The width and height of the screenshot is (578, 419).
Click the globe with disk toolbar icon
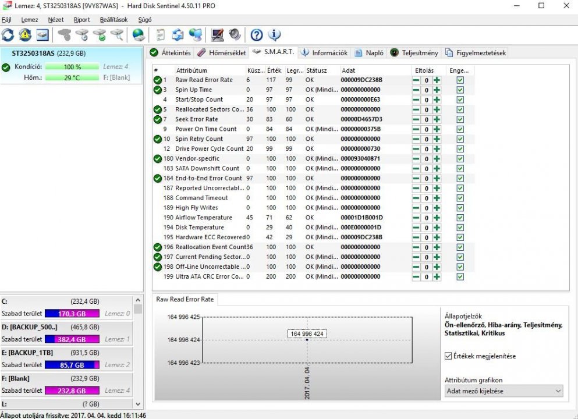click(138, 35)
